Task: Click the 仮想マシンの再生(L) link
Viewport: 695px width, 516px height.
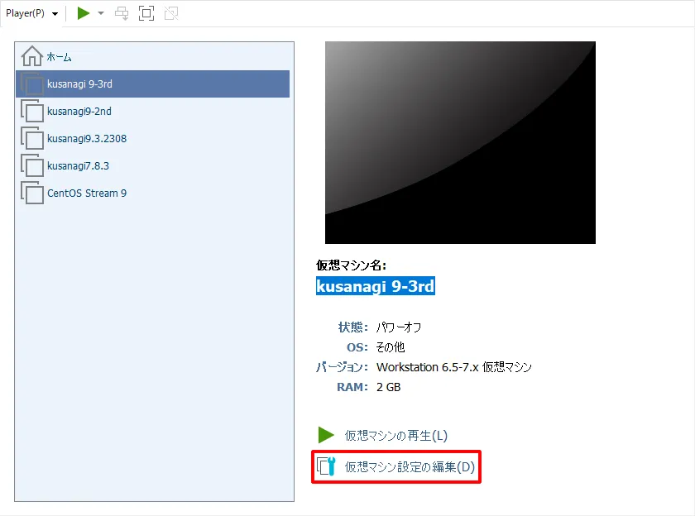Action: [x=396, y=436]
